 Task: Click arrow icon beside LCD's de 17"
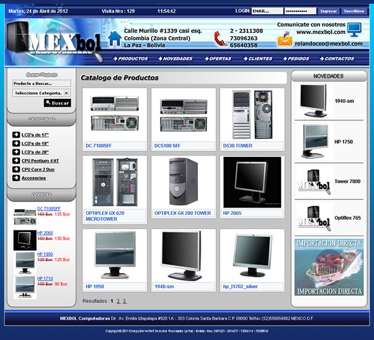pos(16,135)
